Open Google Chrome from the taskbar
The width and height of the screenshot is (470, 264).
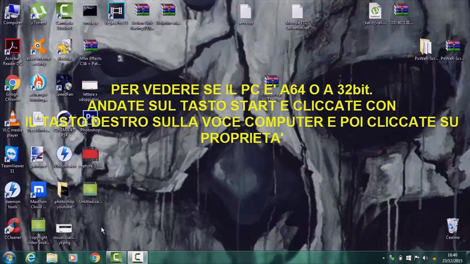coord(95,257)
